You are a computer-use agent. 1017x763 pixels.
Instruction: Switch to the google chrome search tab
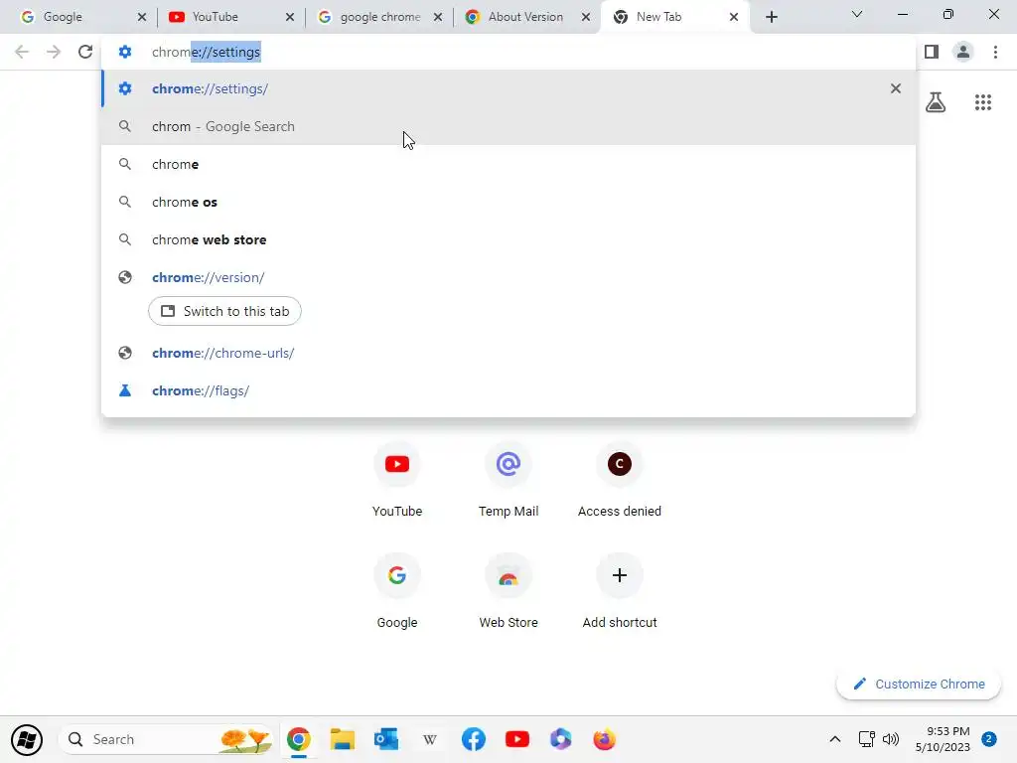click(380, 17)
